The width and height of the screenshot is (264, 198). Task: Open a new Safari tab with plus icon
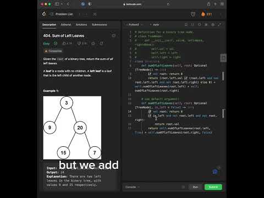coord(215,4)
